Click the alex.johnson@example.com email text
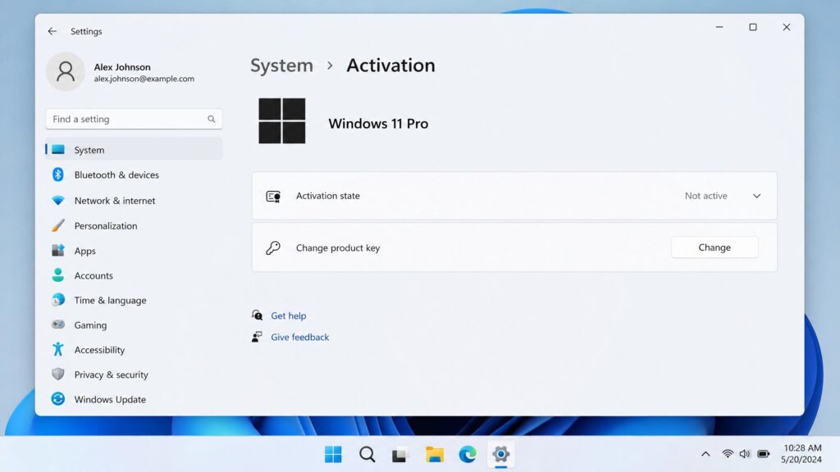This screenshot has width=840, height=472. (144, 79)
